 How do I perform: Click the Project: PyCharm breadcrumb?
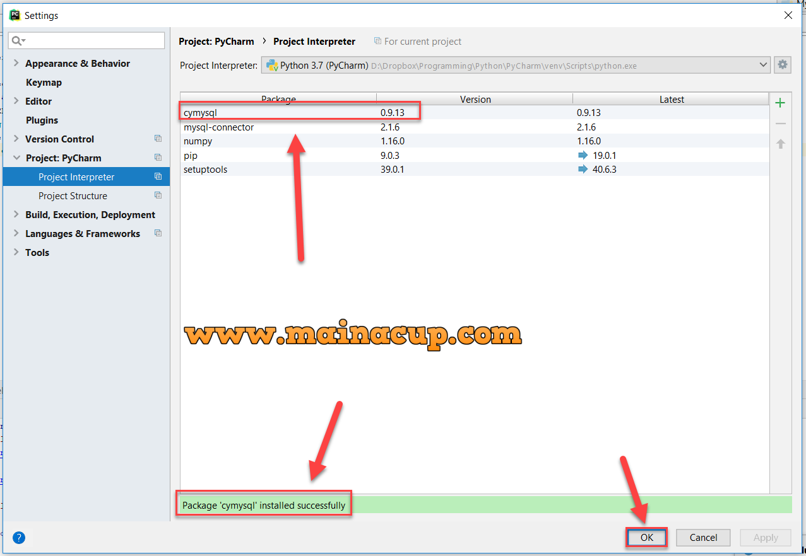[x=216, y=42]
